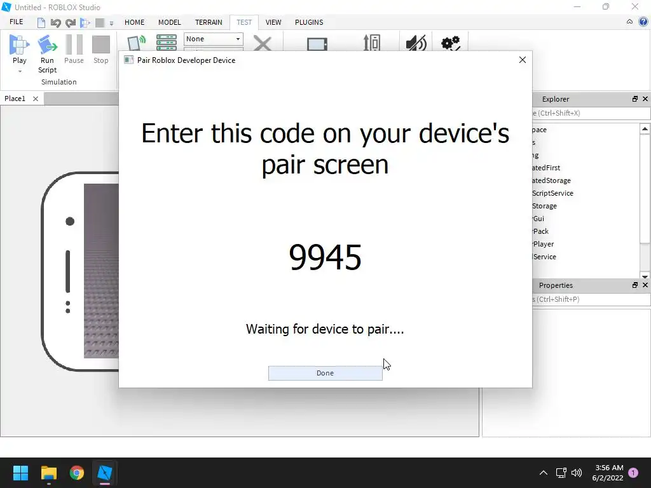Select the atedStorage item in Explorer
Viewport: 651px width, 488px height.
[551, 180]
